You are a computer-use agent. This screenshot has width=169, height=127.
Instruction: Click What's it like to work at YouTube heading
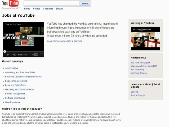pyautogui.click(x=22, y=109)
